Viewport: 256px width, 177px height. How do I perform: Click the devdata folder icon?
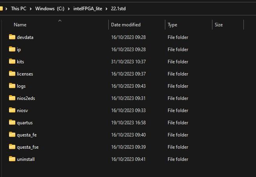(x=12, y=37)
